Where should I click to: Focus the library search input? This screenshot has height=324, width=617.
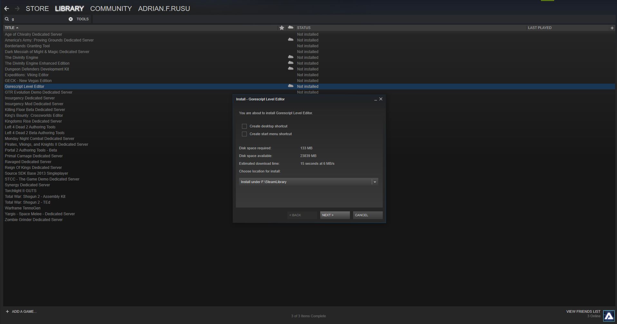tap(39, 19)
